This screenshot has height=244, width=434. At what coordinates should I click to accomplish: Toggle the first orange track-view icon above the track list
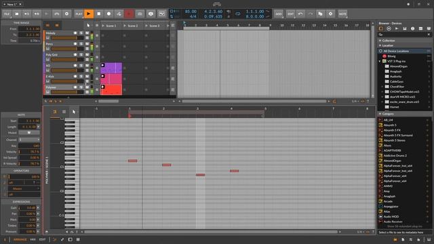pyautogui.click(x=47, y=26)
